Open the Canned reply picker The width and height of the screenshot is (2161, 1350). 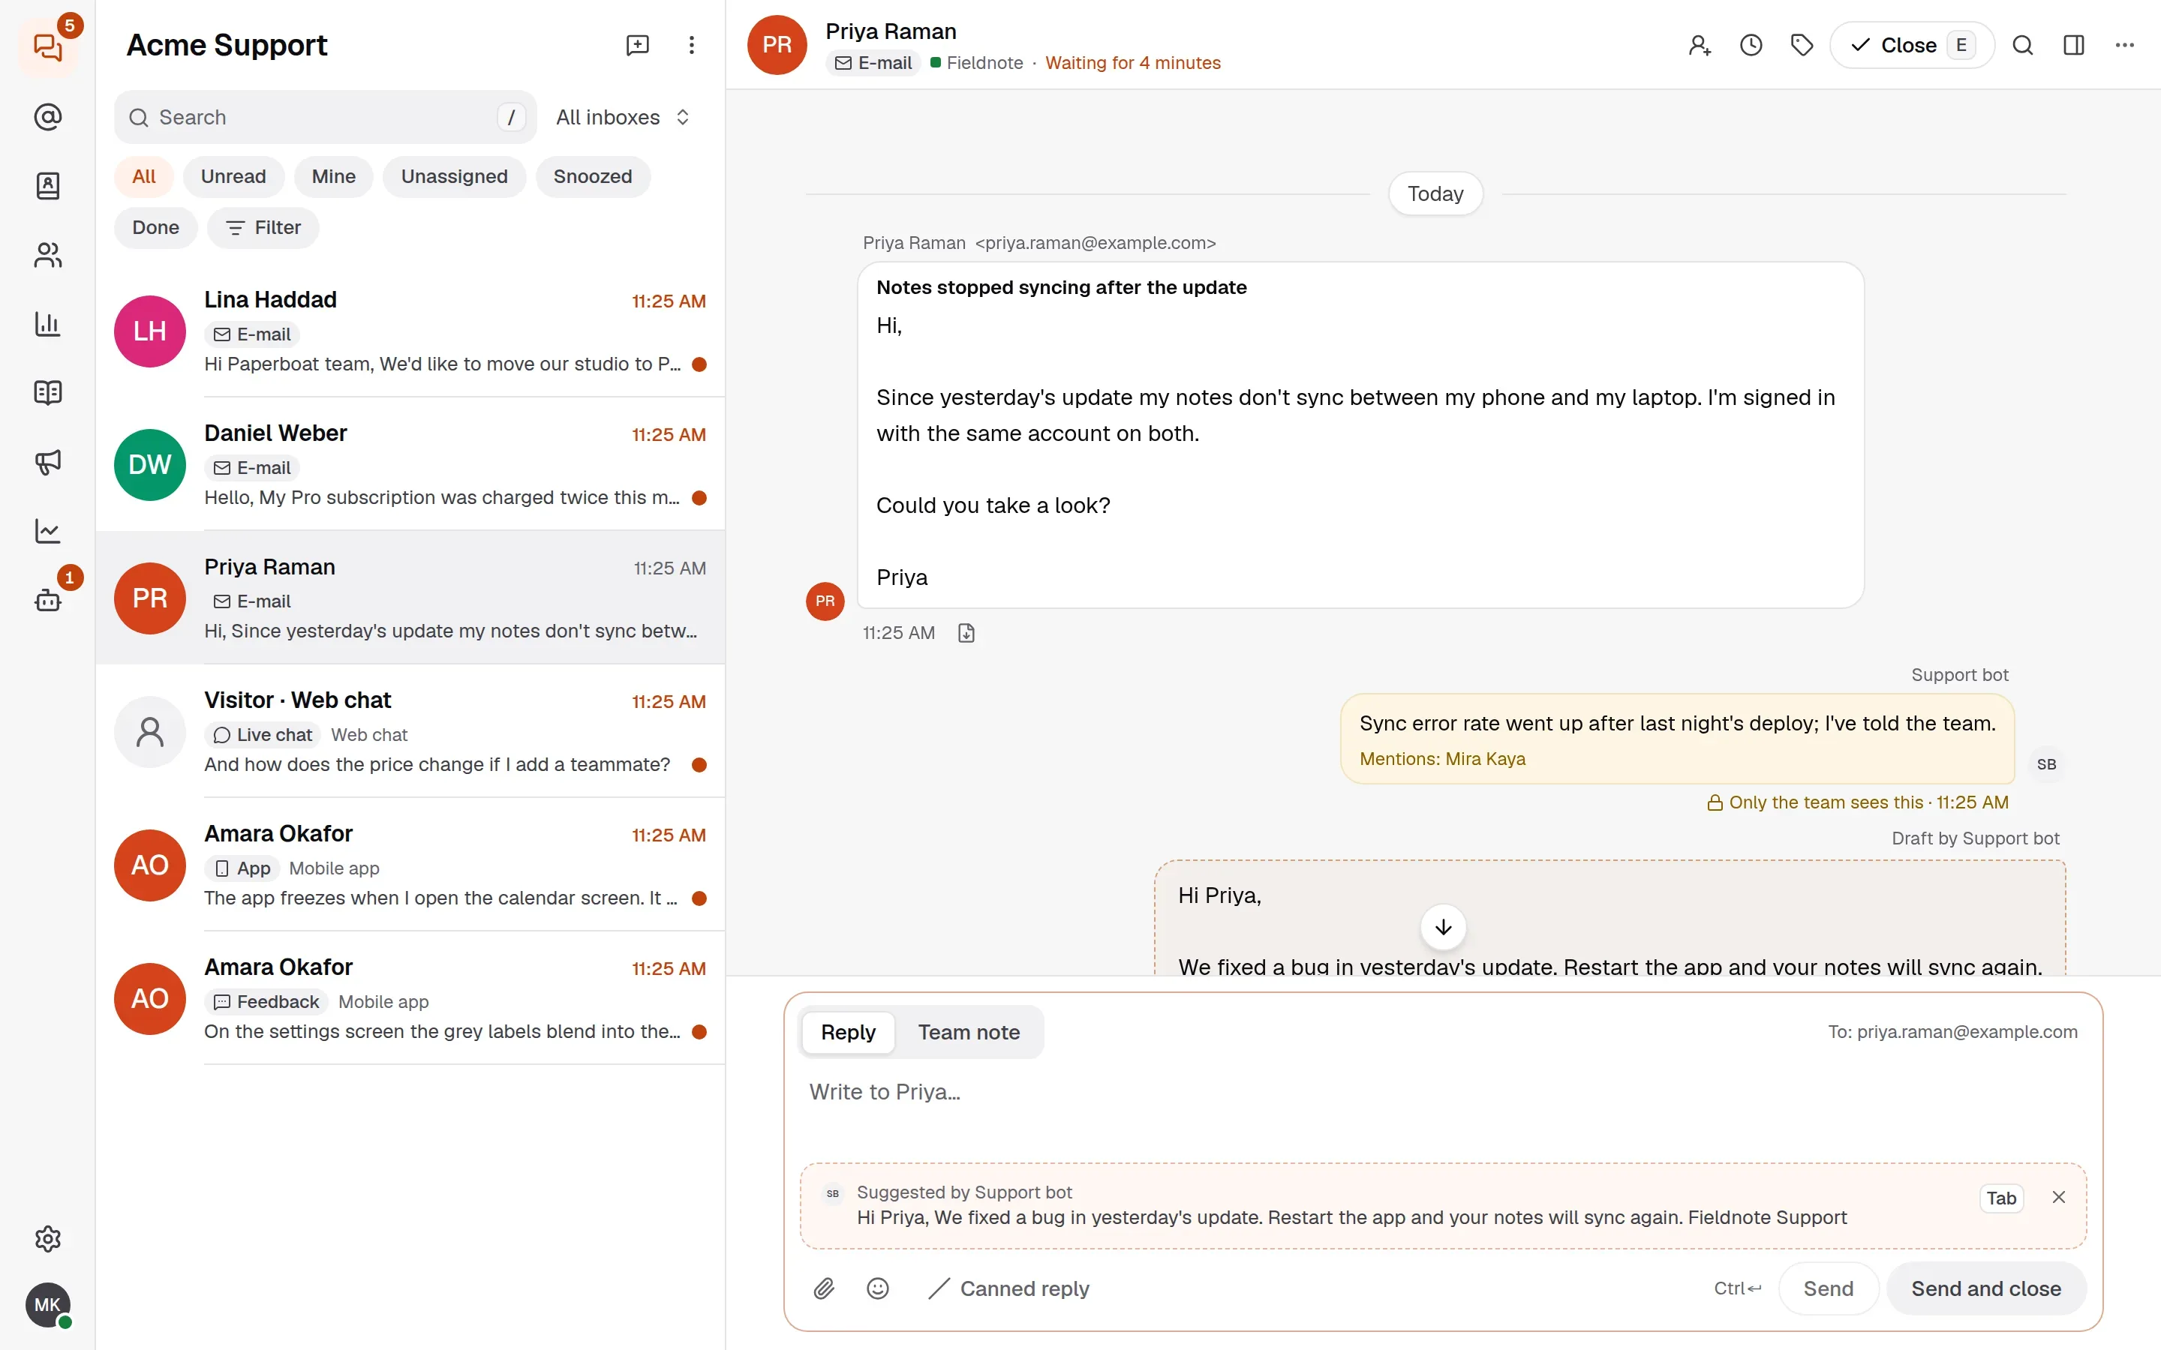[x=1009, y=1288]
